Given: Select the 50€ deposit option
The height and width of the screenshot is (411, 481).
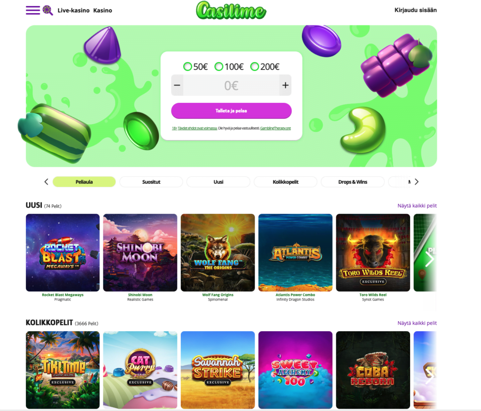Looking at the screenshot, I should (x=195, y=67).
